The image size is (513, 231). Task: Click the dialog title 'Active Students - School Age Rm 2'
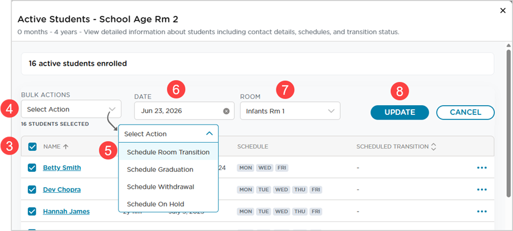pyautogui.click(x=98, y=19)
